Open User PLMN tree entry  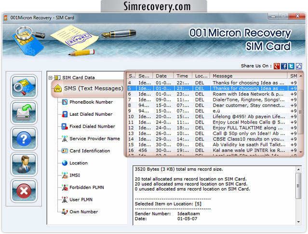pyautogui.click(x=81, y=200)
